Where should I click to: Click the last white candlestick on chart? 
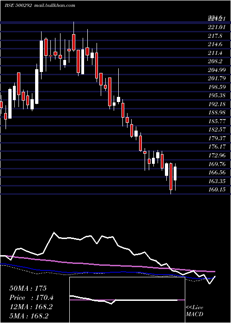point(175,173)
